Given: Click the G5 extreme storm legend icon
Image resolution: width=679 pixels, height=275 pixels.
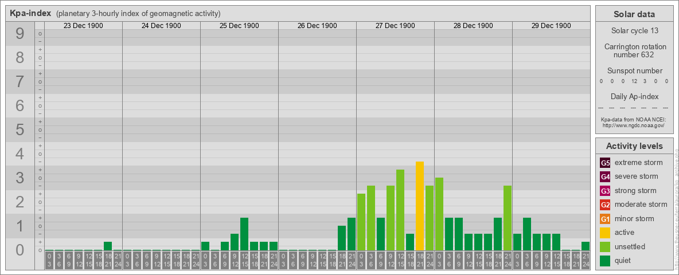Looking at the screenshot, I should point(605,163).
